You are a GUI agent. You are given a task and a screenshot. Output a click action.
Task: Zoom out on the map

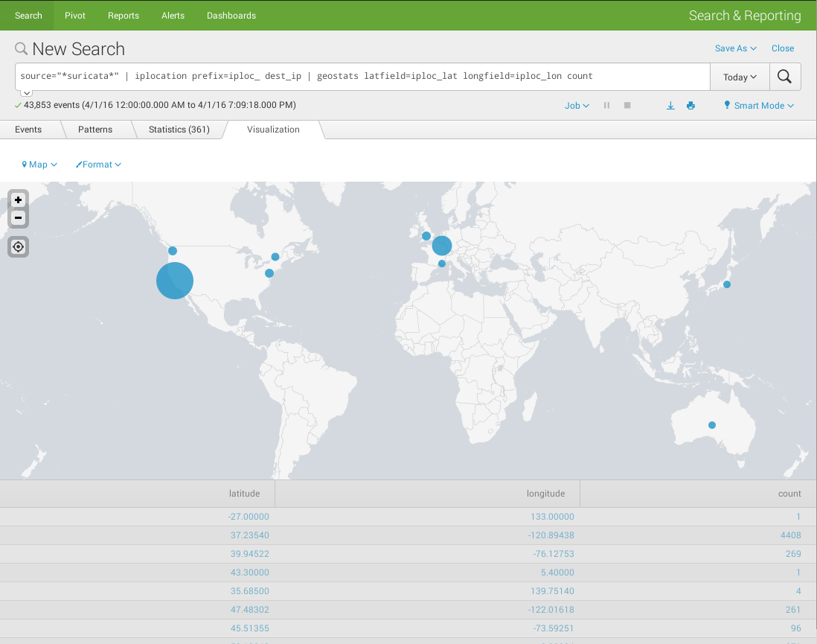[18, 218]
